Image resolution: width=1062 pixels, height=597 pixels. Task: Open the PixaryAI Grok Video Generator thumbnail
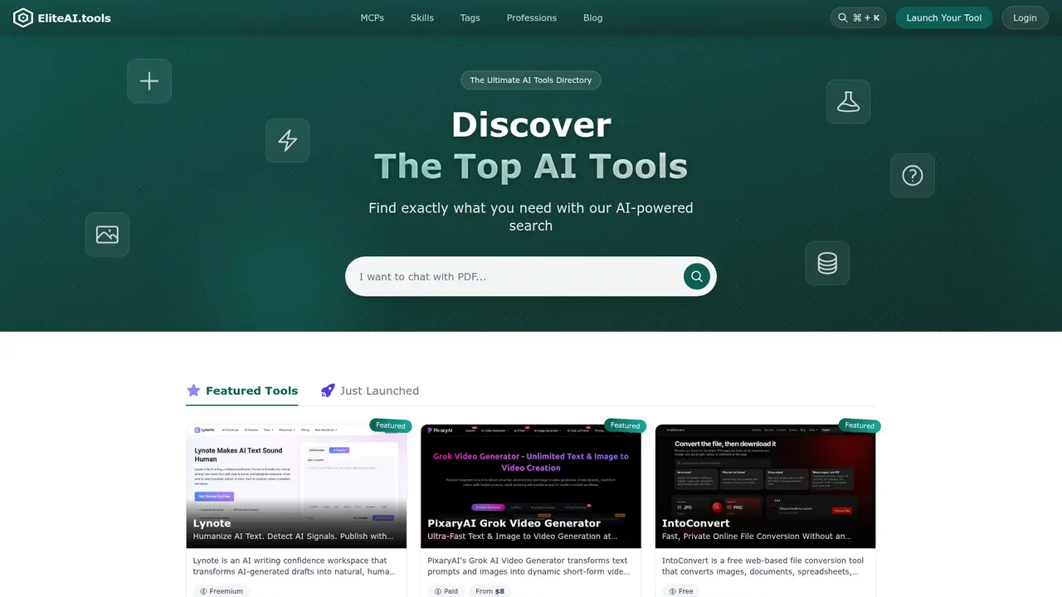(x=531, y=487)
